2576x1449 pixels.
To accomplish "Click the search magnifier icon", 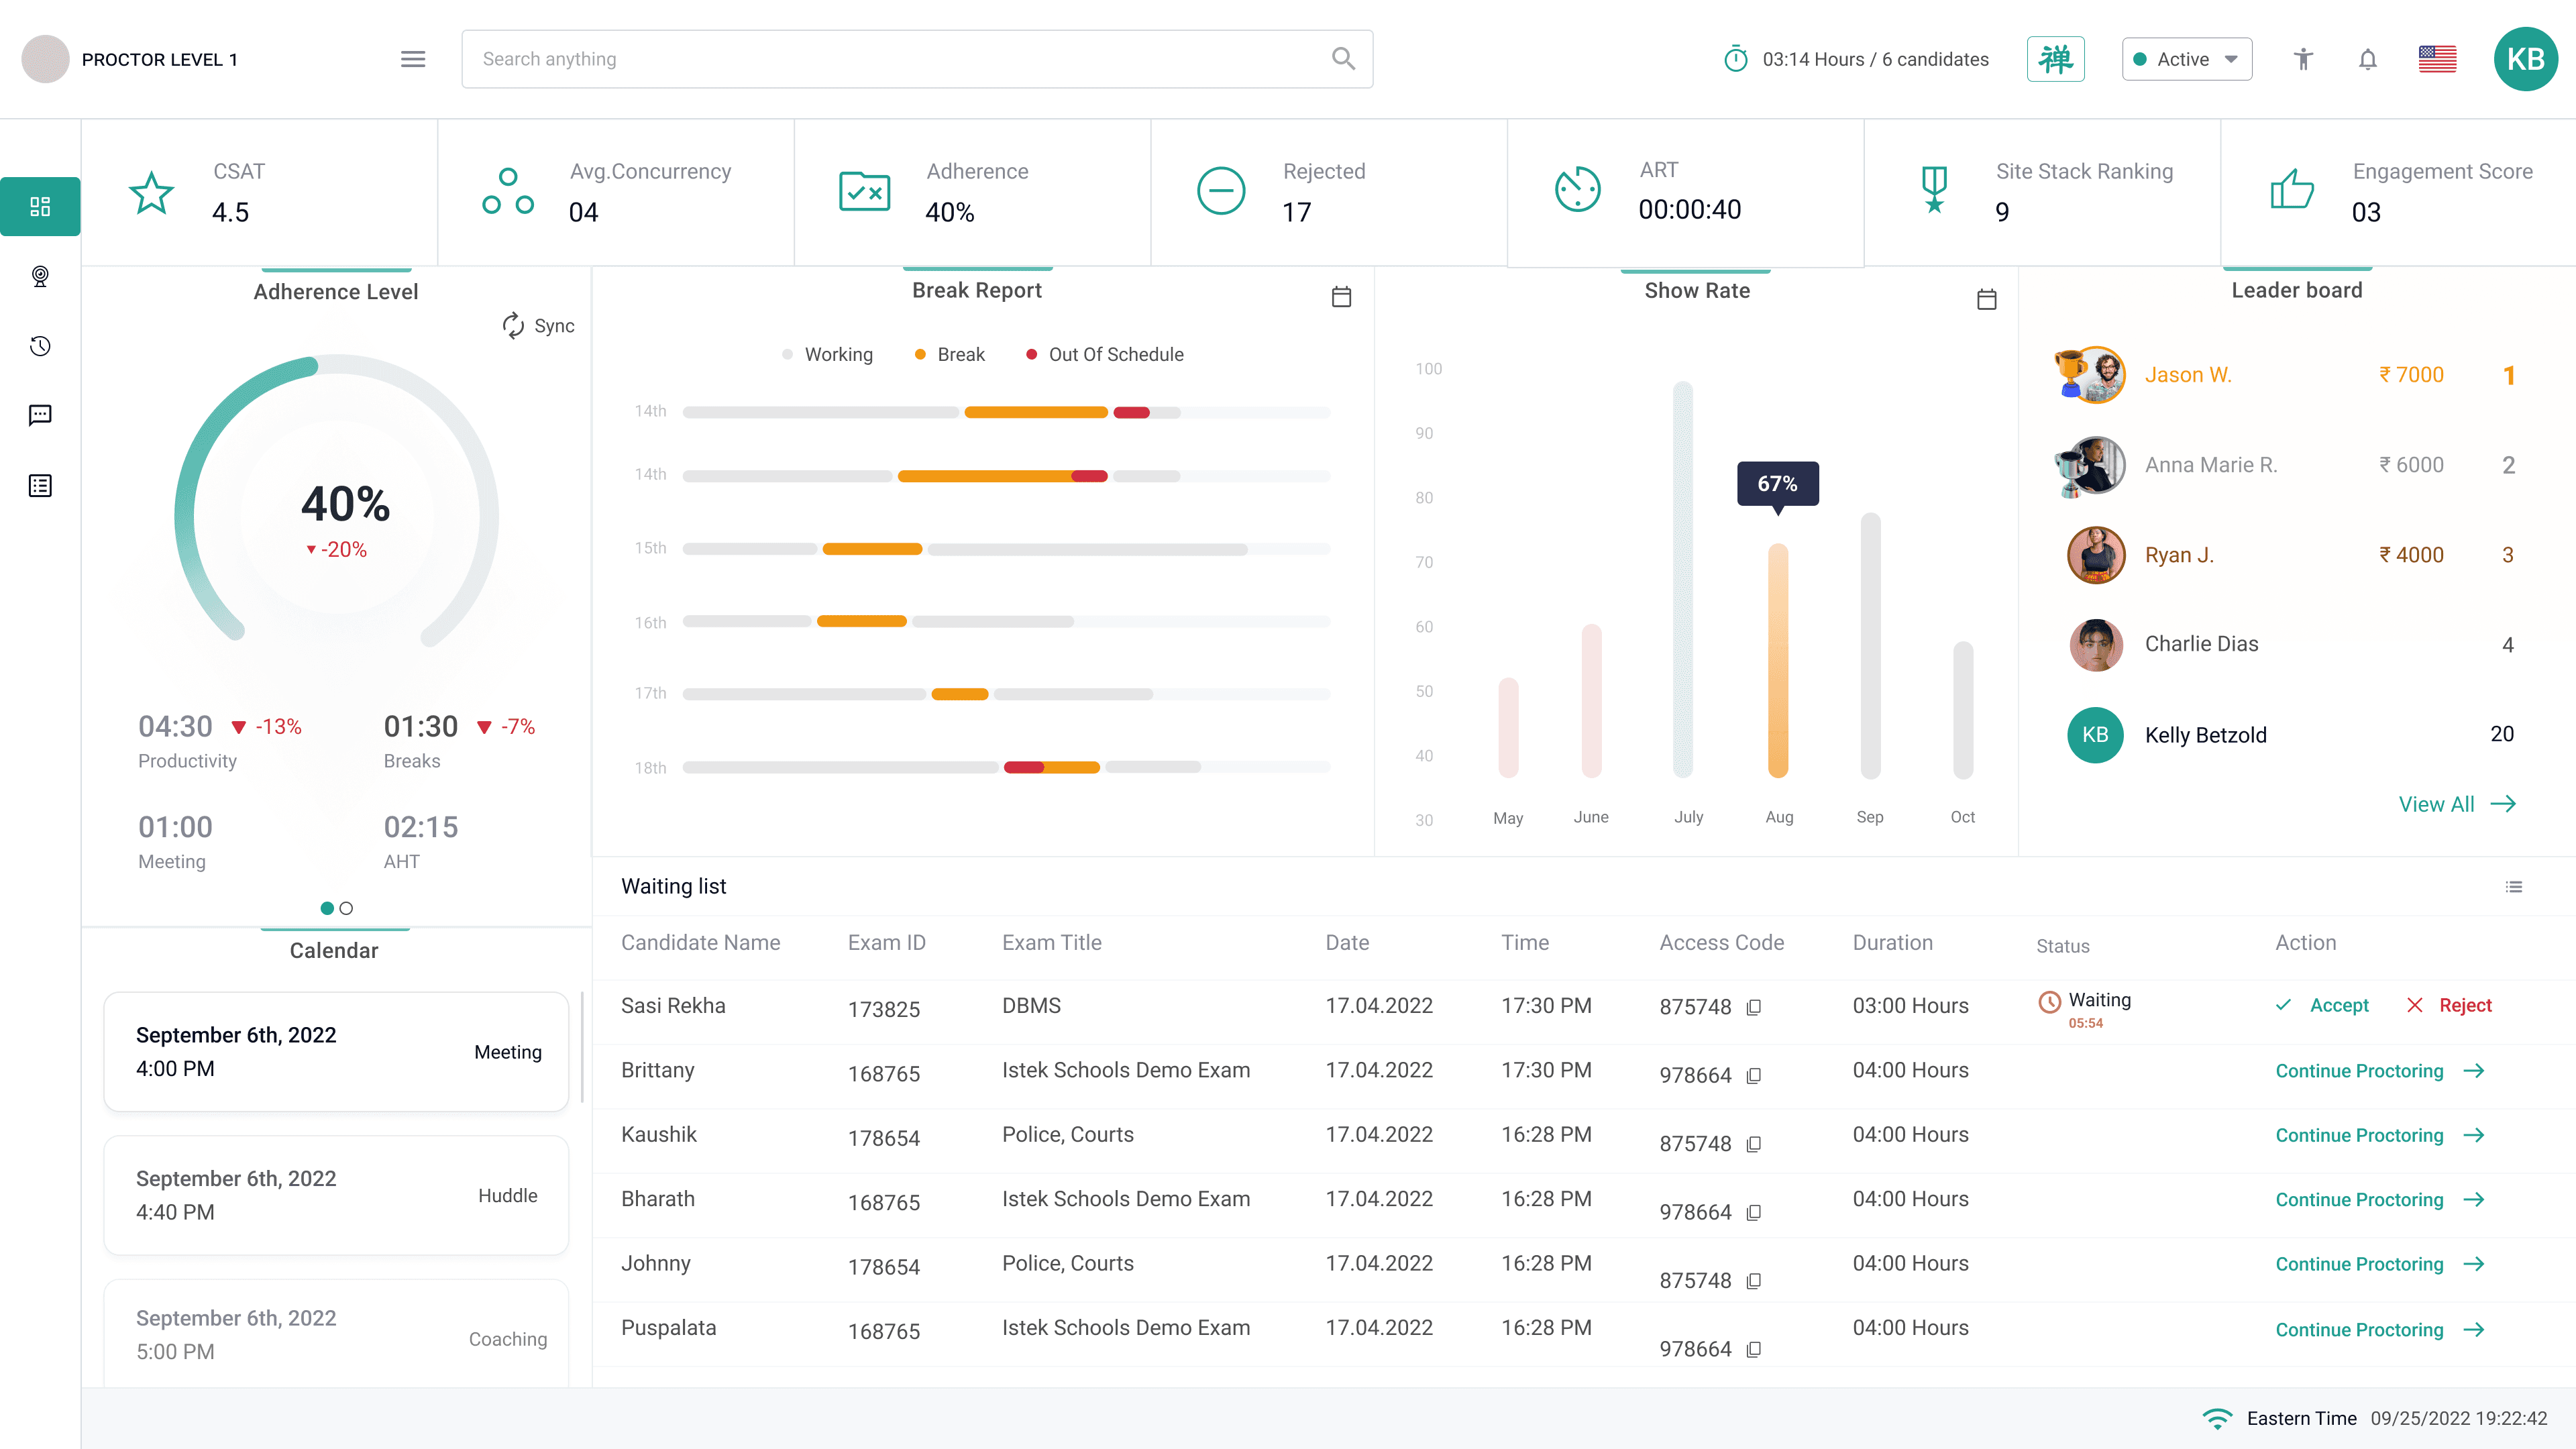I will point(1343,59).
